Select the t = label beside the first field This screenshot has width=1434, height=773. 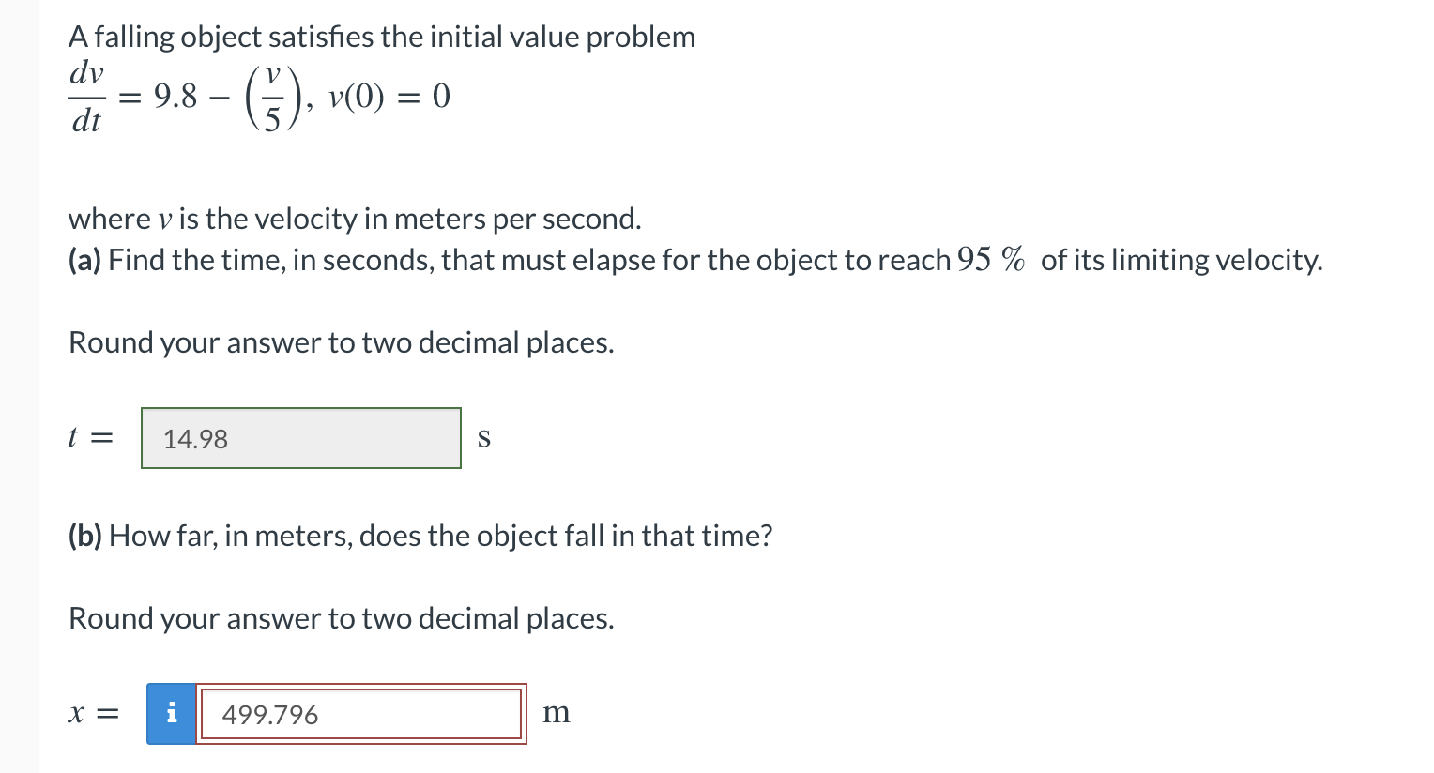pos(91,436)
